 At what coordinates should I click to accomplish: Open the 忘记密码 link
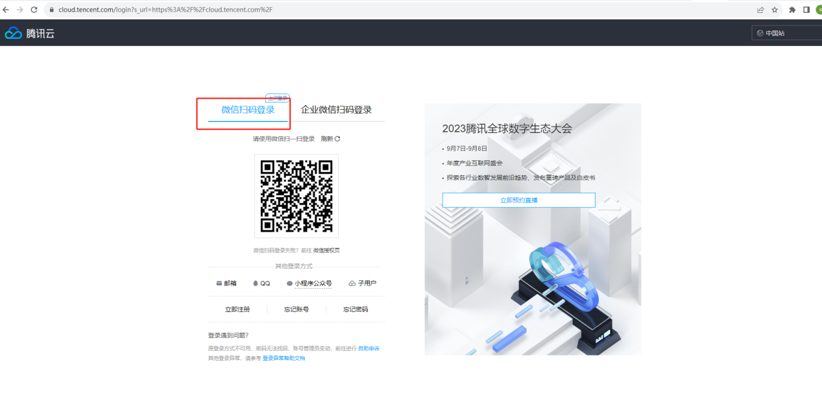click(356, 309)
